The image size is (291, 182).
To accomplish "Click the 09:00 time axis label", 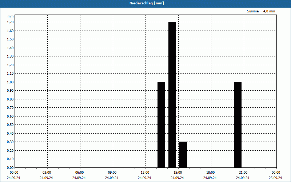I will [112, 173].
